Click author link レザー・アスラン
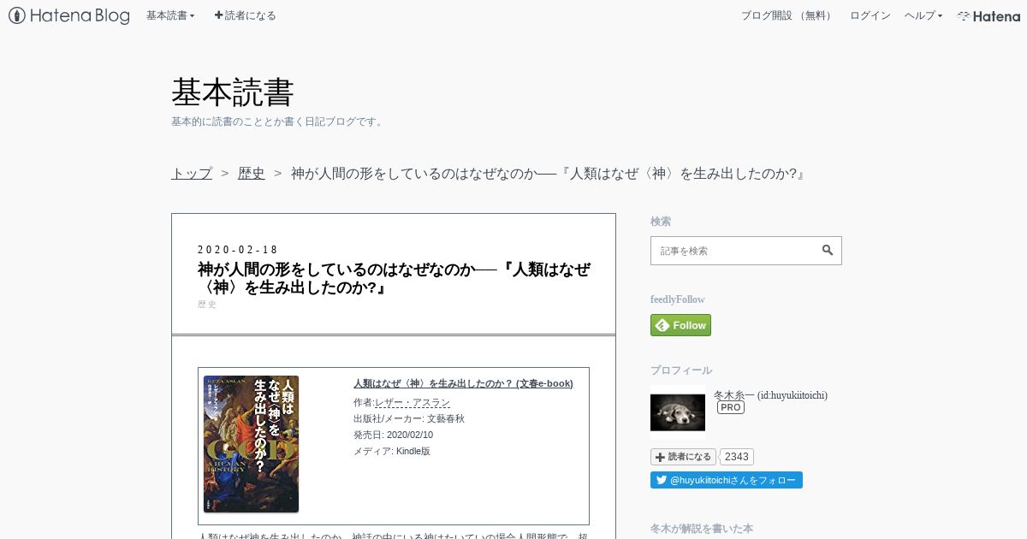Image resolution: width=1027 pixels, height=539 pixels. coord(413,402)
